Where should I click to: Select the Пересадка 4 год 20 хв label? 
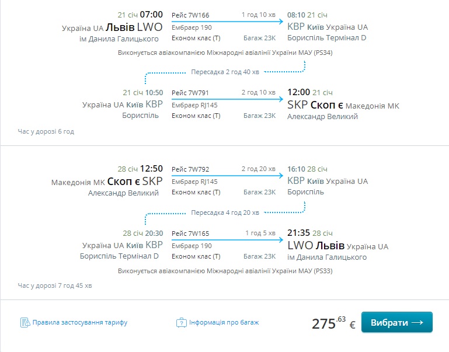[225, 212]
